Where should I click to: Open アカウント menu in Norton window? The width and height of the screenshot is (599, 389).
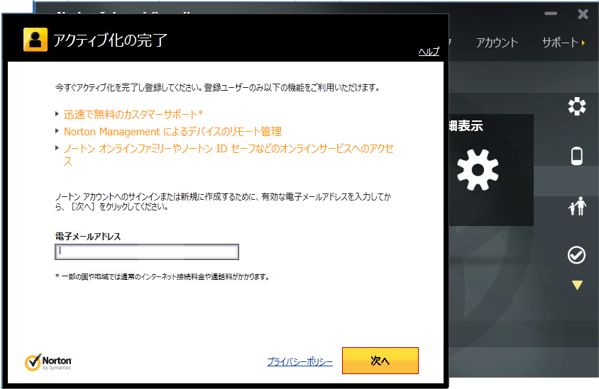coord(497,43)
